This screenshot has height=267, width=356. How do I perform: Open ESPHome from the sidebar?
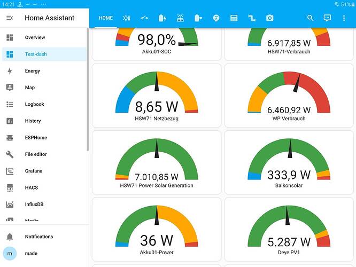[44, 137]
